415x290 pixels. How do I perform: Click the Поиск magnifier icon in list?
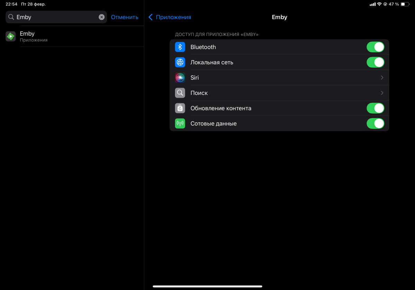pos(180,93)
